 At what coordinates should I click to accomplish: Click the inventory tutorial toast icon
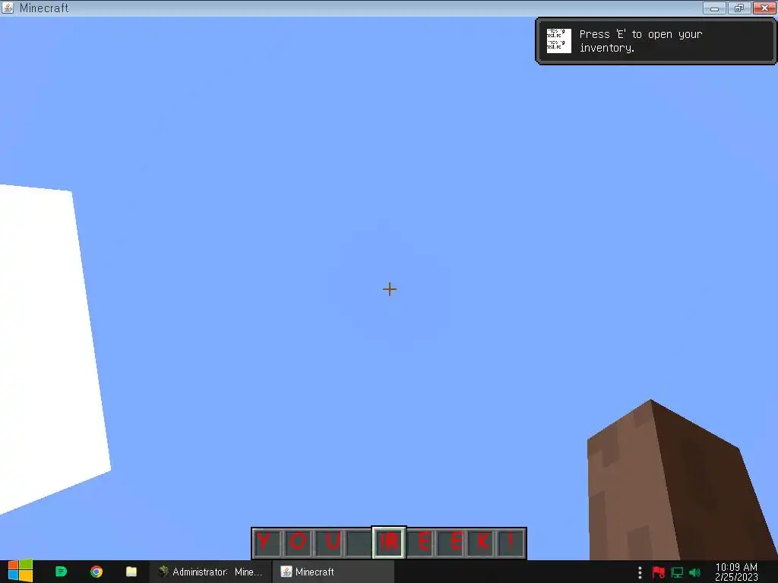pos(558,41)
